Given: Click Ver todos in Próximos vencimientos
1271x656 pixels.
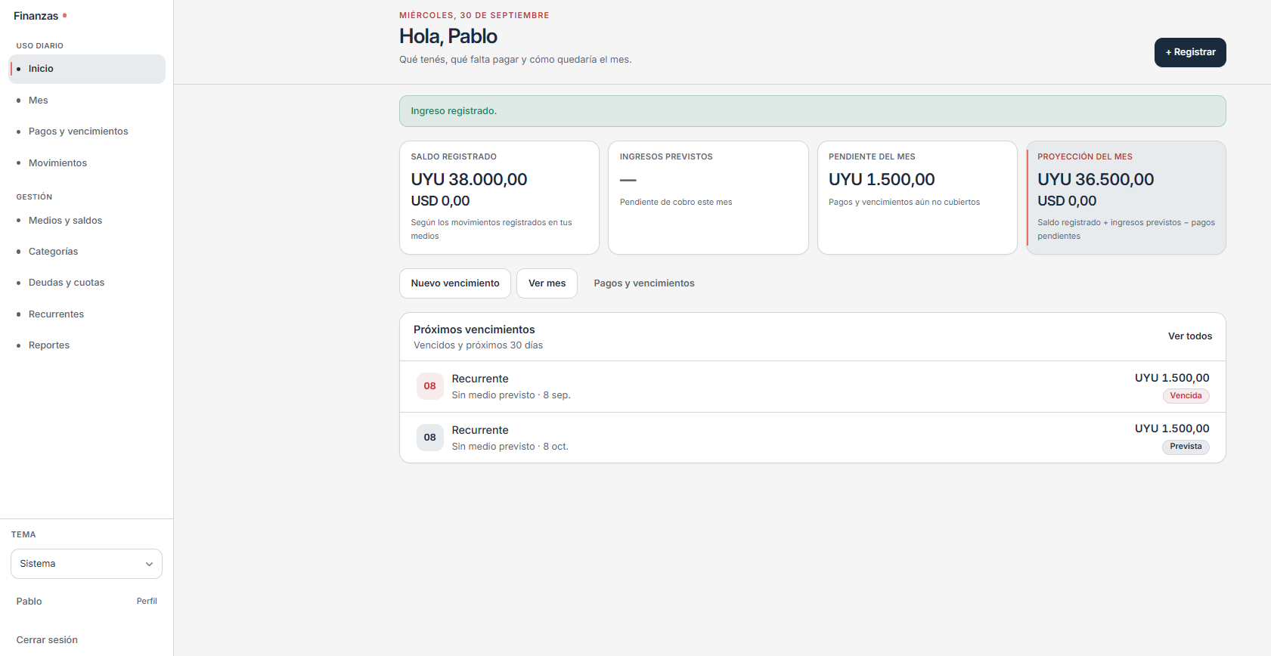Looking at the screenshot, I should 1190,336.
